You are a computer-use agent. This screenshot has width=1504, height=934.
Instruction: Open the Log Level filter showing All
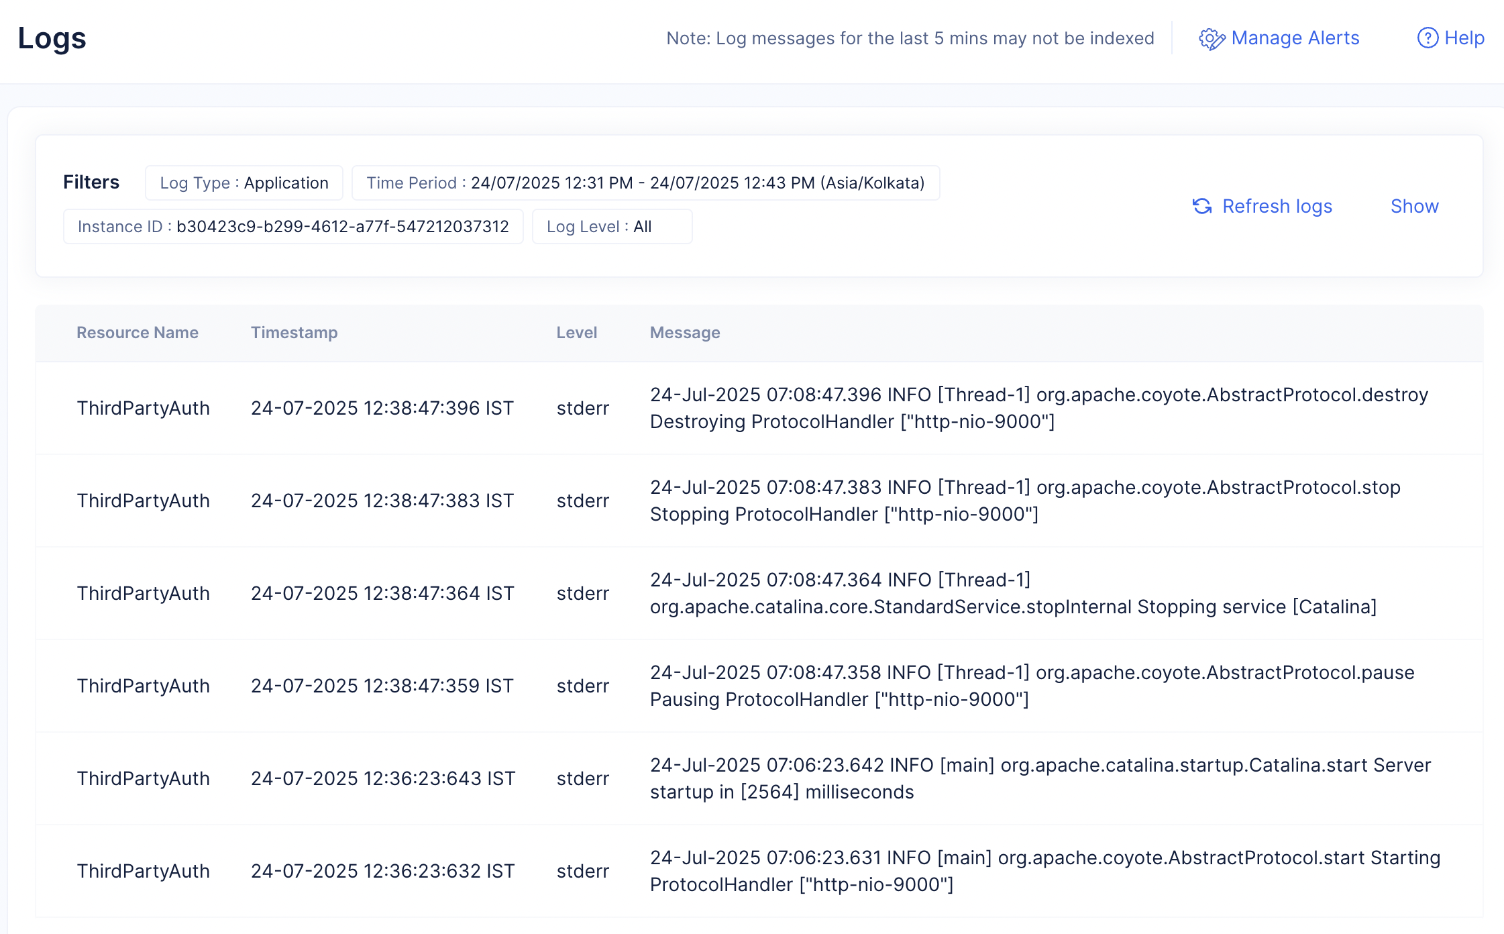(612, 226)
